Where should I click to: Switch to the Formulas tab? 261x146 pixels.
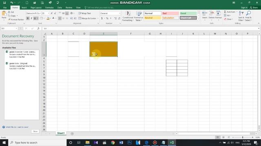[49, 8]
